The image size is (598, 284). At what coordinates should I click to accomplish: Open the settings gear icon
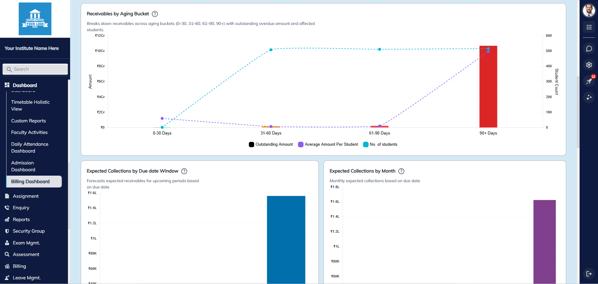(589, 65)
